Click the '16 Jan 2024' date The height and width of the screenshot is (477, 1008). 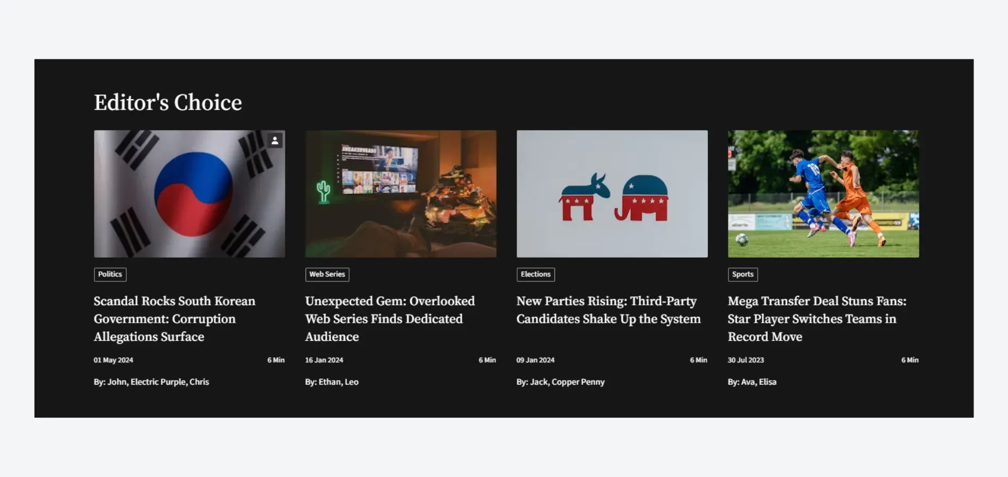[x=324, y=360]
